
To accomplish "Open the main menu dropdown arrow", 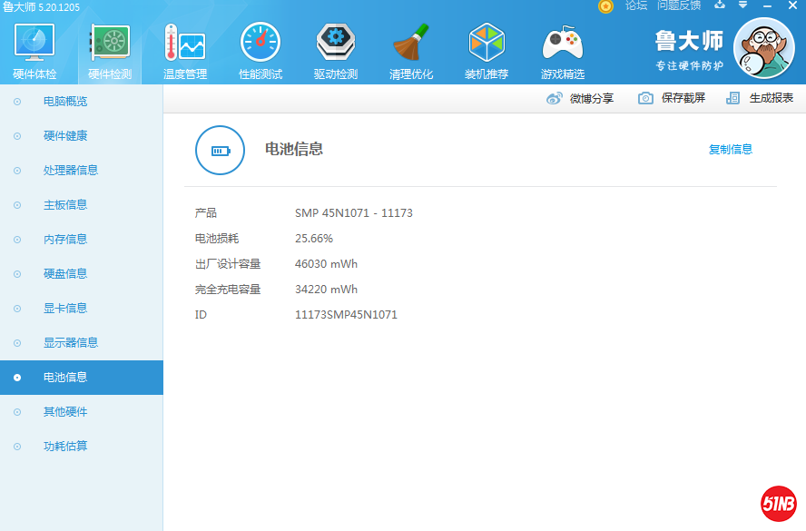I will coord(743,5).
